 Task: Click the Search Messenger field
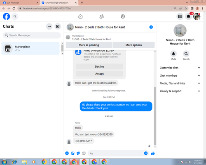click(32, 35)
